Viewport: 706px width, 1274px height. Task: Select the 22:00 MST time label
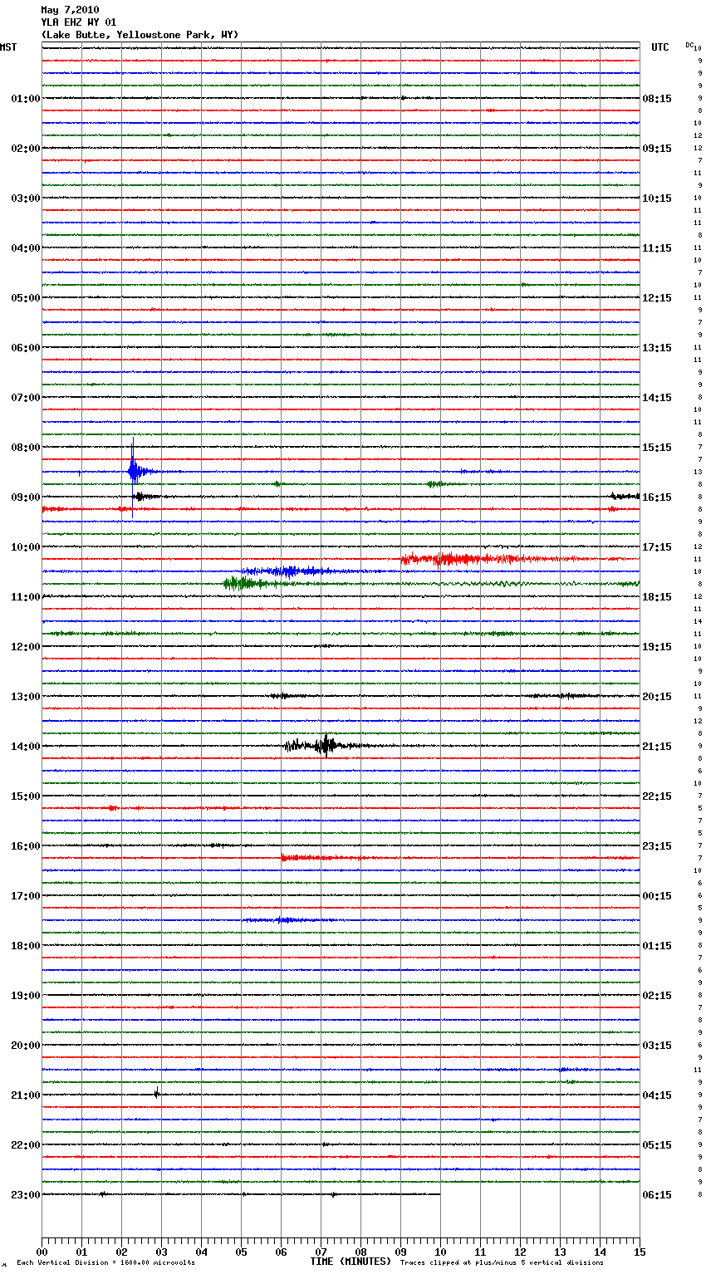(x=25, y=1145)
